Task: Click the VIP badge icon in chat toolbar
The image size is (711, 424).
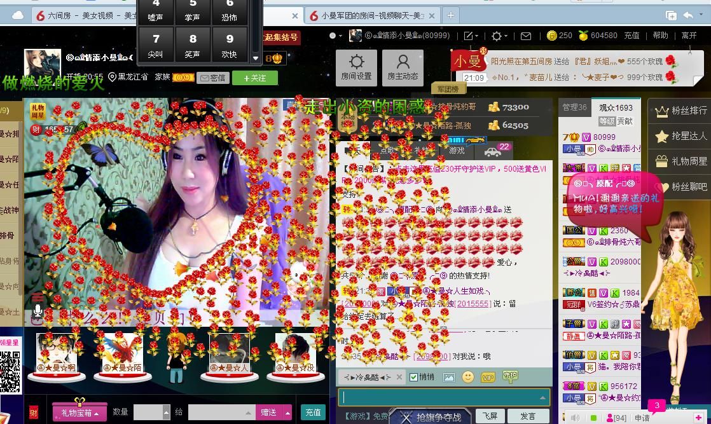Action: [x=488, y=377]
